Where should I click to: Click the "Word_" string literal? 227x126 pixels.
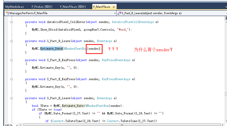tap(123, 30)
